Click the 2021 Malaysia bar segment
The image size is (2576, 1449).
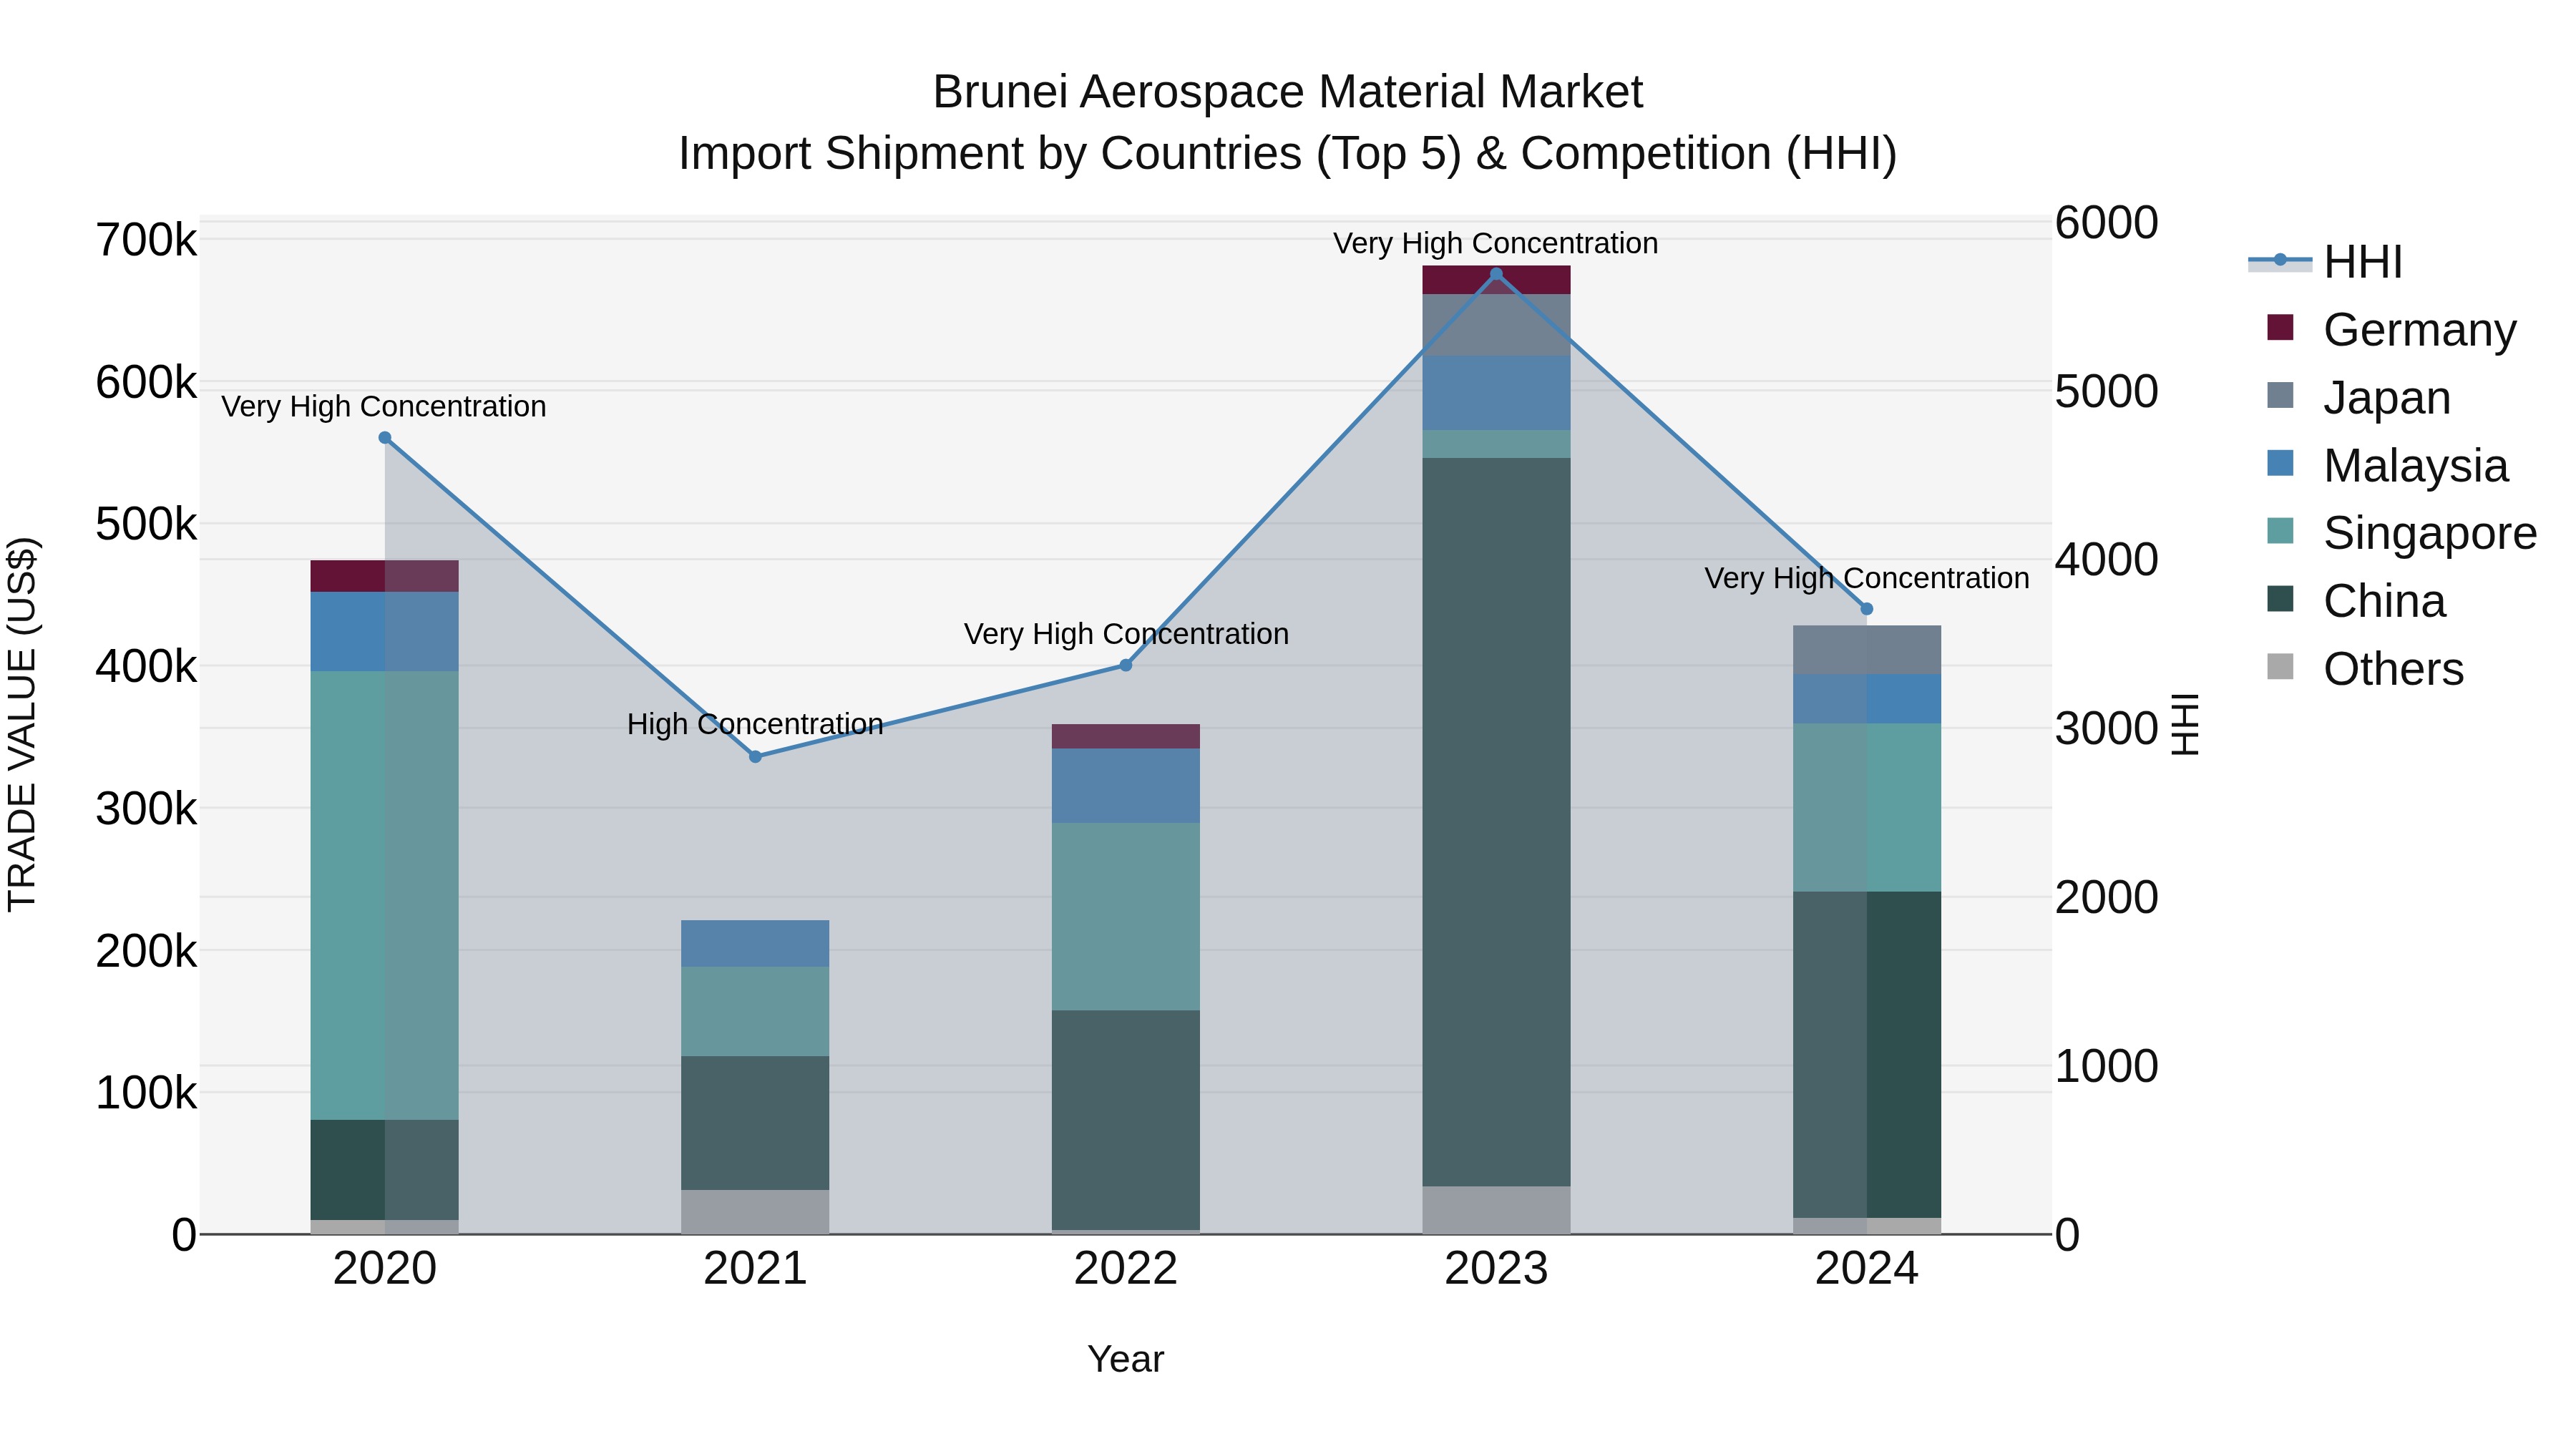(x=755, y=943)
